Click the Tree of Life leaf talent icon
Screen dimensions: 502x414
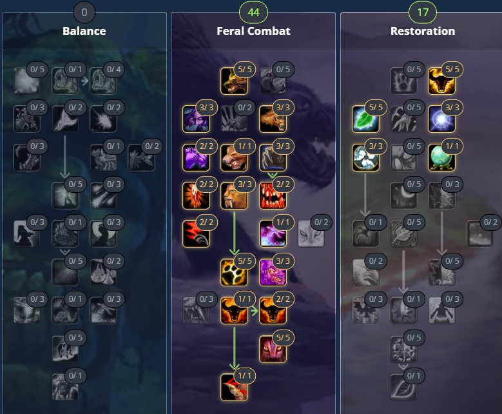(403, 387)
